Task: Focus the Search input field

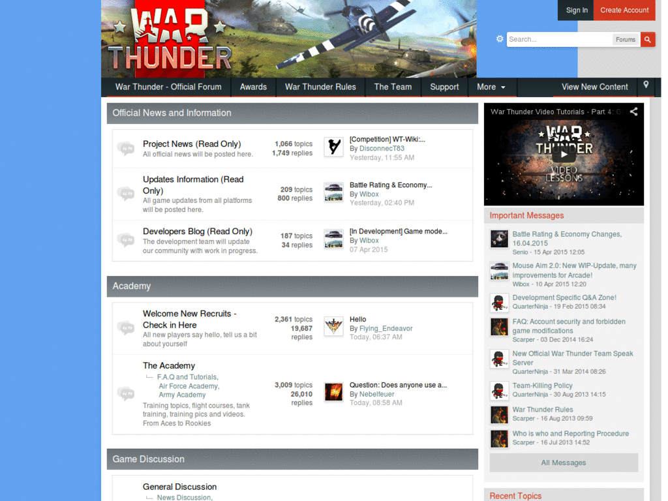Action: click(x=559, y=39)
